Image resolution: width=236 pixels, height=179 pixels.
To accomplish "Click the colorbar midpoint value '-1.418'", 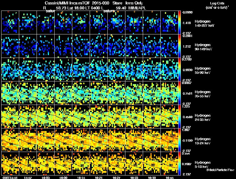I will point(187,23).
